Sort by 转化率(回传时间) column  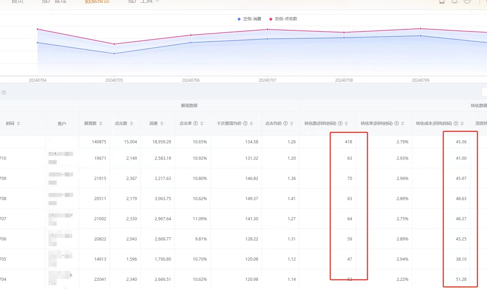[403, 123]
